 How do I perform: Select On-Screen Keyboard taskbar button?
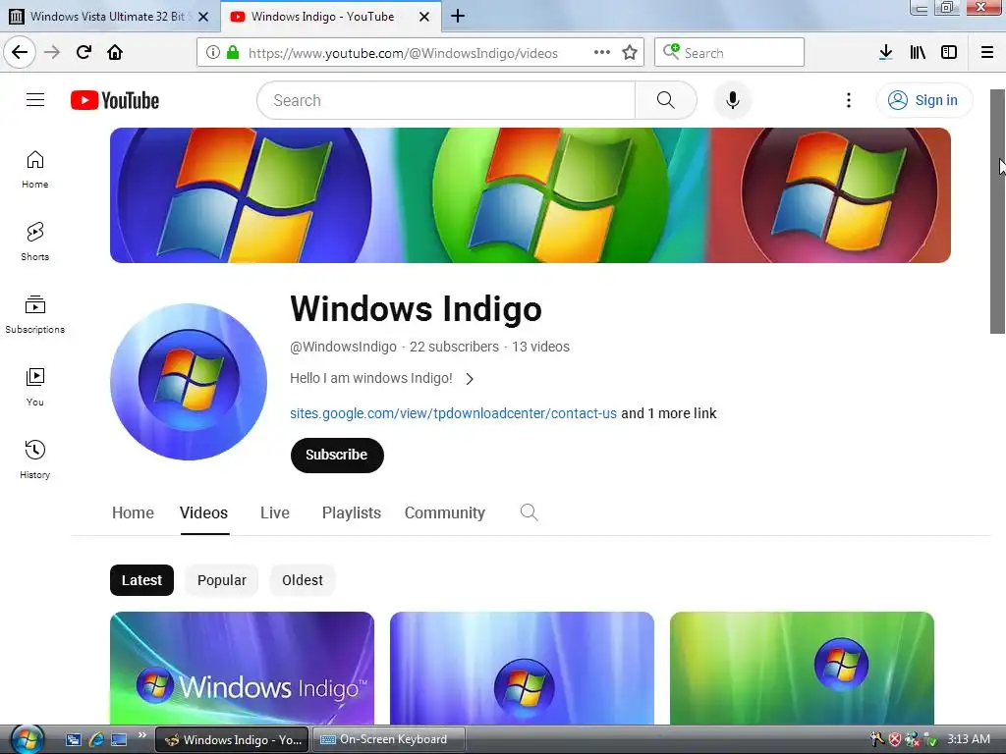click(388, 739)
